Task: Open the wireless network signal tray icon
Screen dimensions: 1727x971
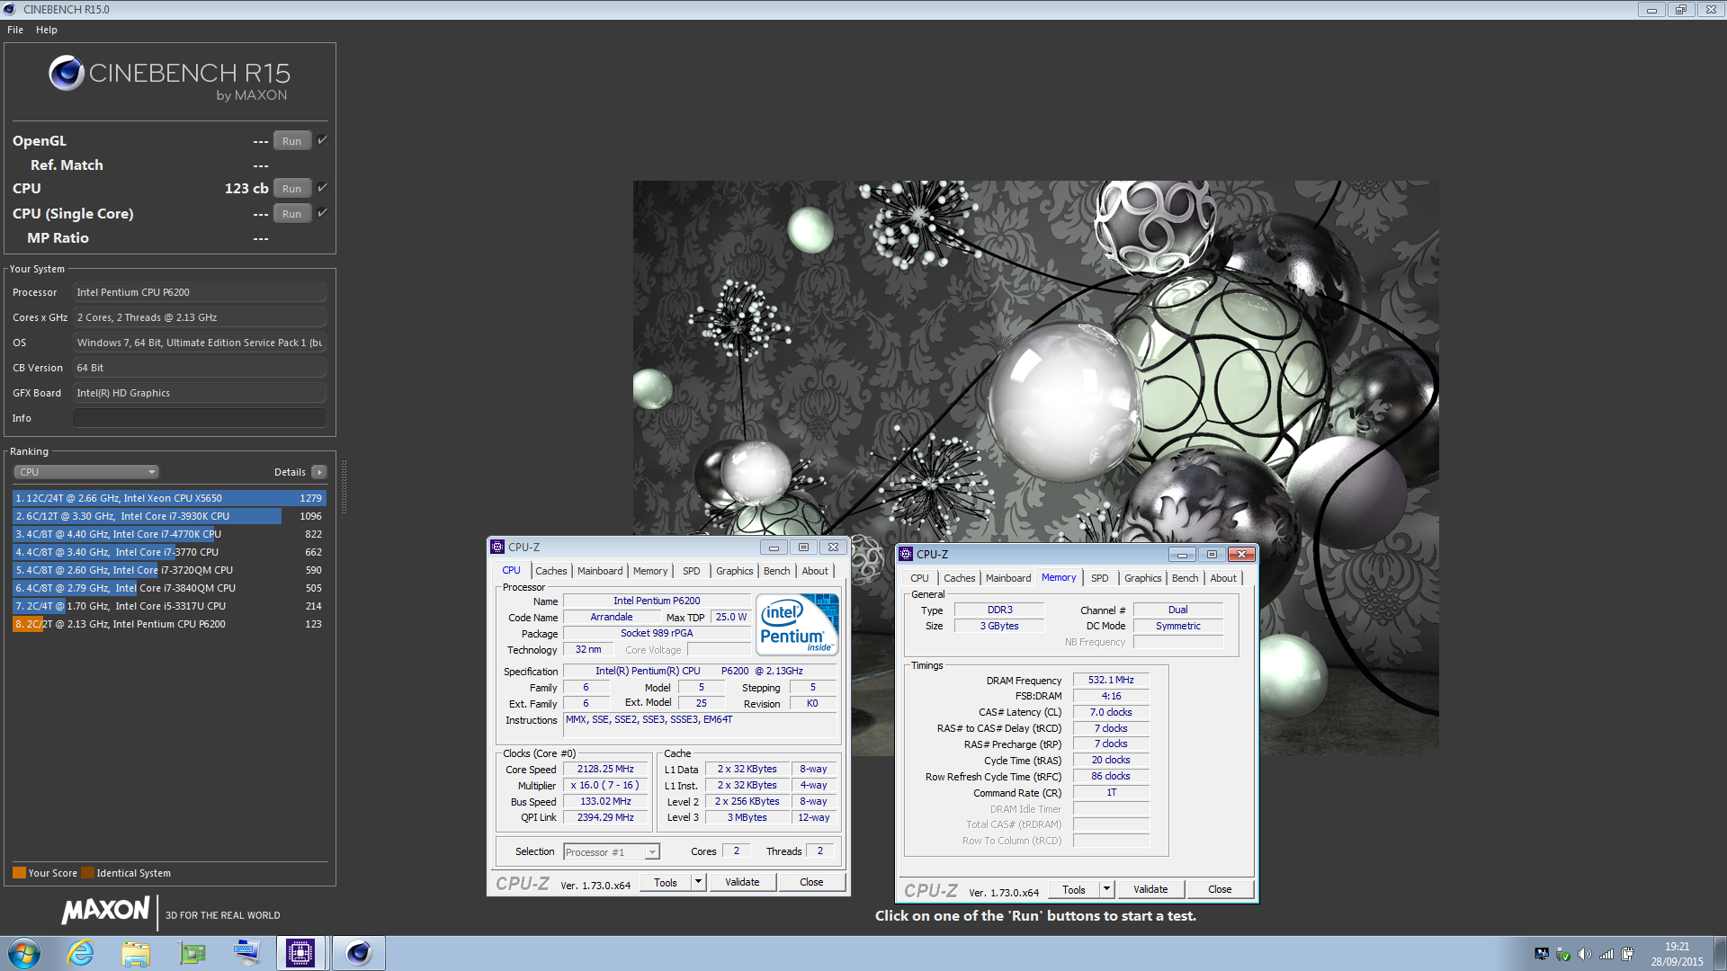Action: tap(1606, 954)
